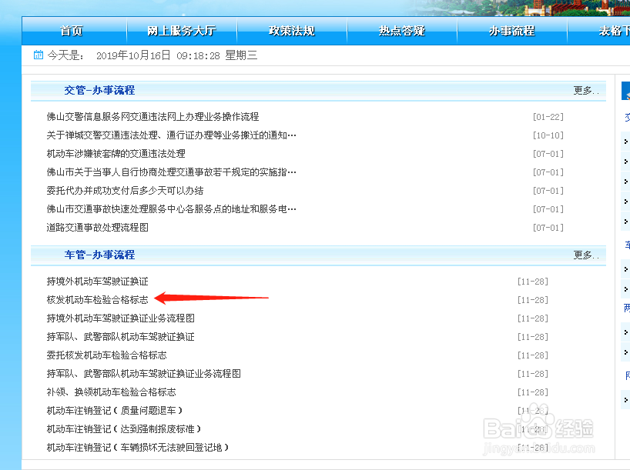The width and height of the screenshot is (630, 470).
Task: Open 委托代办并成功支付后多少天可以办结 link
Action: click(x=125, y=191)
